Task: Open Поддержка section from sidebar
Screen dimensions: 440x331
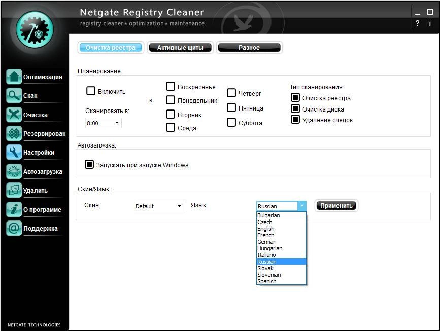Action: coord(41,228)
